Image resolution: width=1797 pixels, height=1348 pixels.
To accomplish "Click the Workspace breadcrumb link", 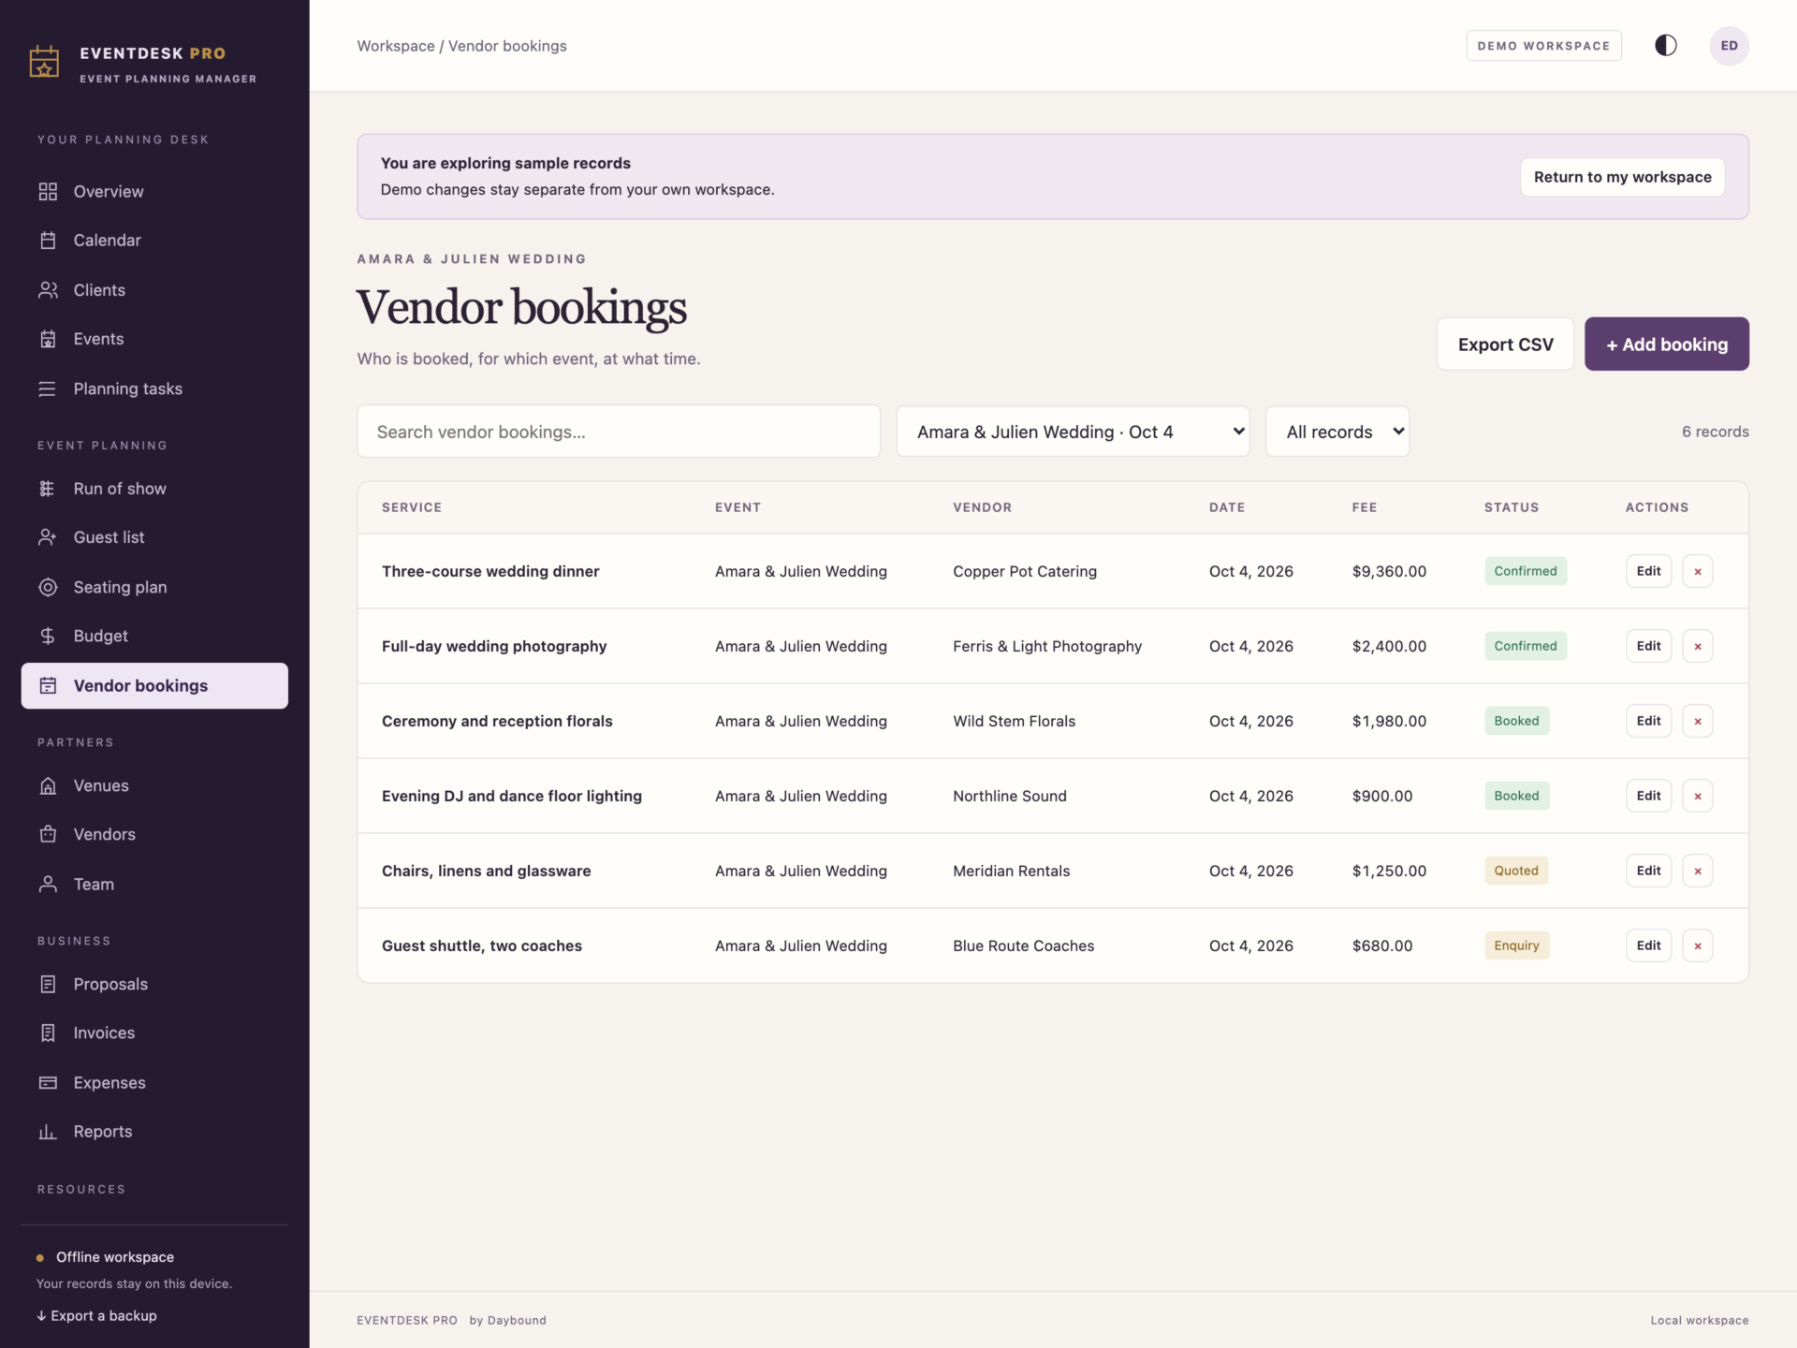I will (x=396, y=46).
